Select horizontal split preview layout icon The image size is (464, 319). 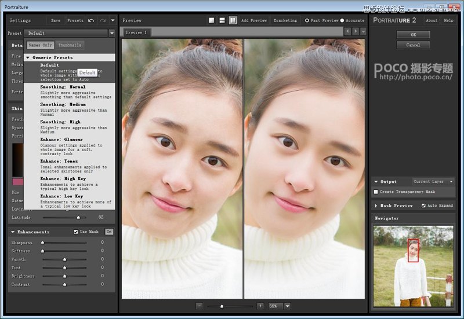click(222, 20)
